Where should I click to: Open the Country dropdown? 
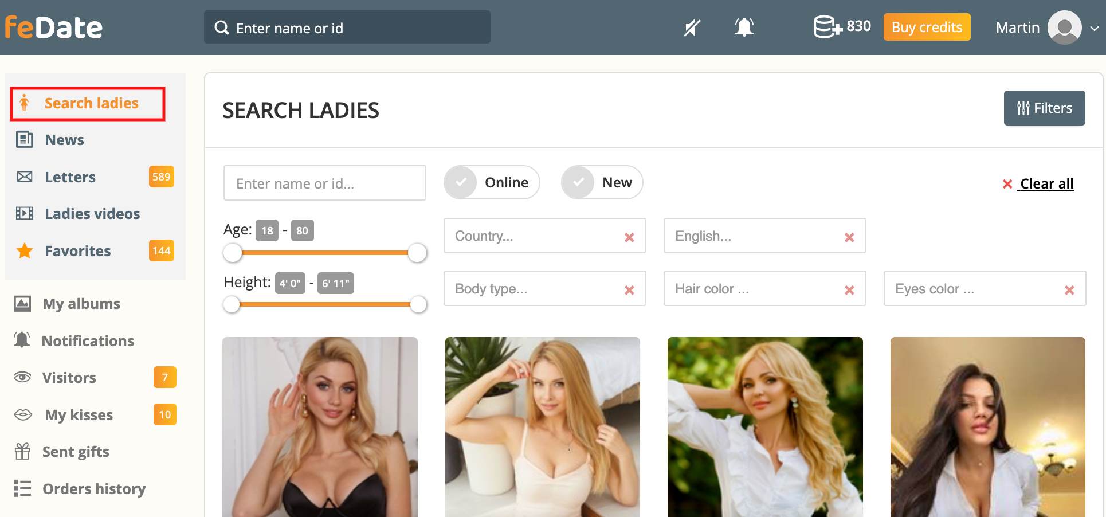(x=533, y=236)
